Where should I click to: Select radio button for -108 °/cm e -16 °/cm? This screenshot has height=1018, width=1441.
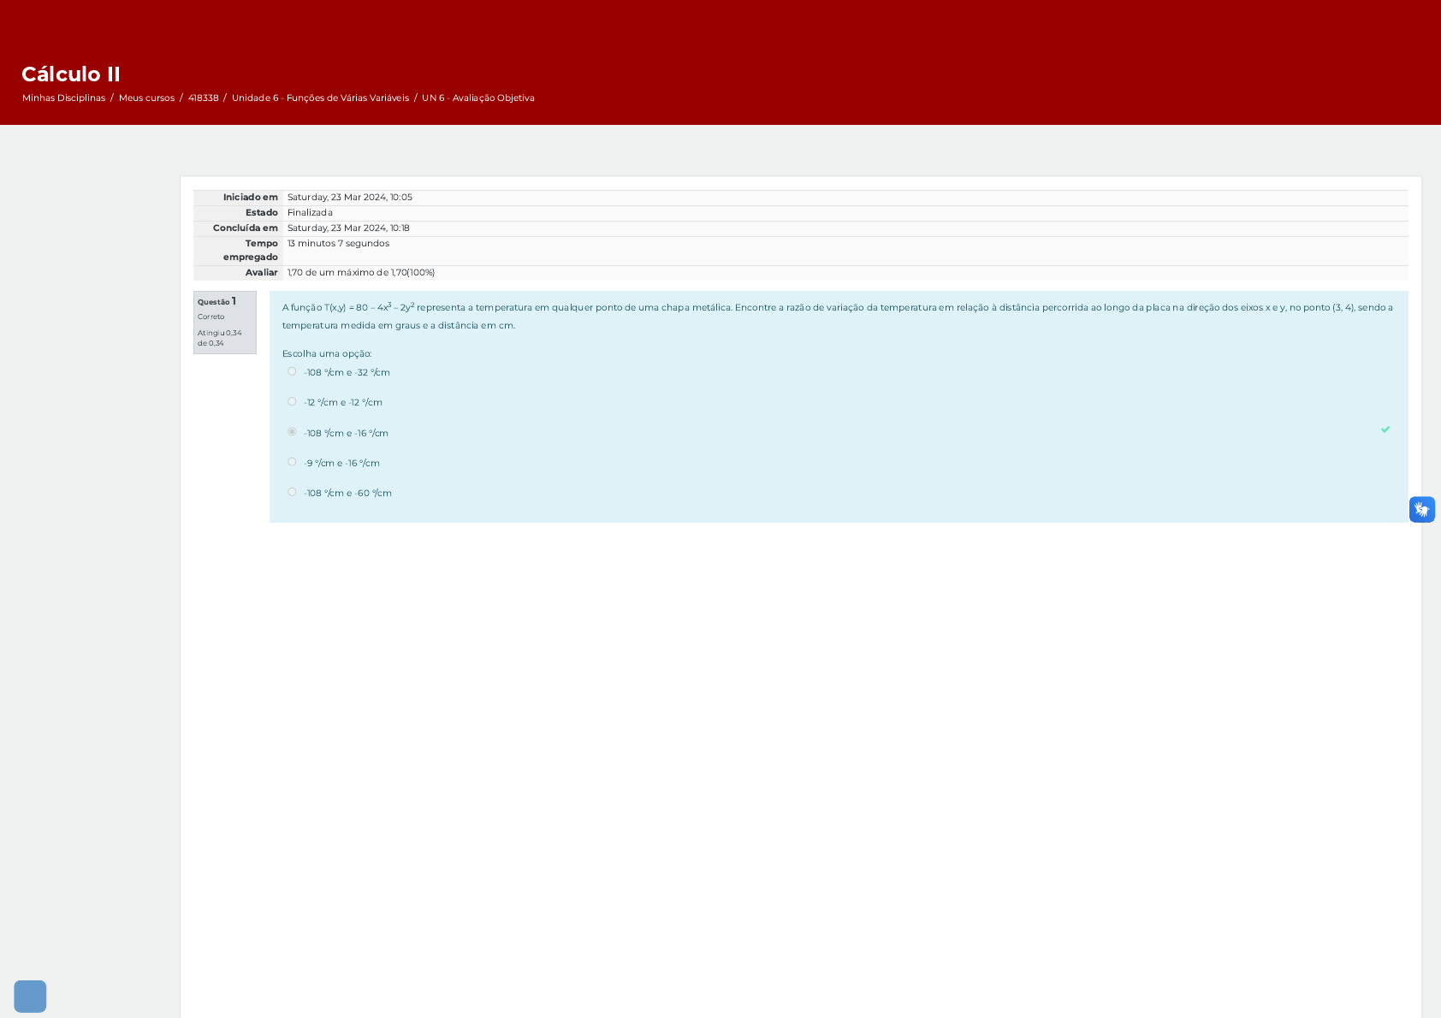(x=292, y=432)
